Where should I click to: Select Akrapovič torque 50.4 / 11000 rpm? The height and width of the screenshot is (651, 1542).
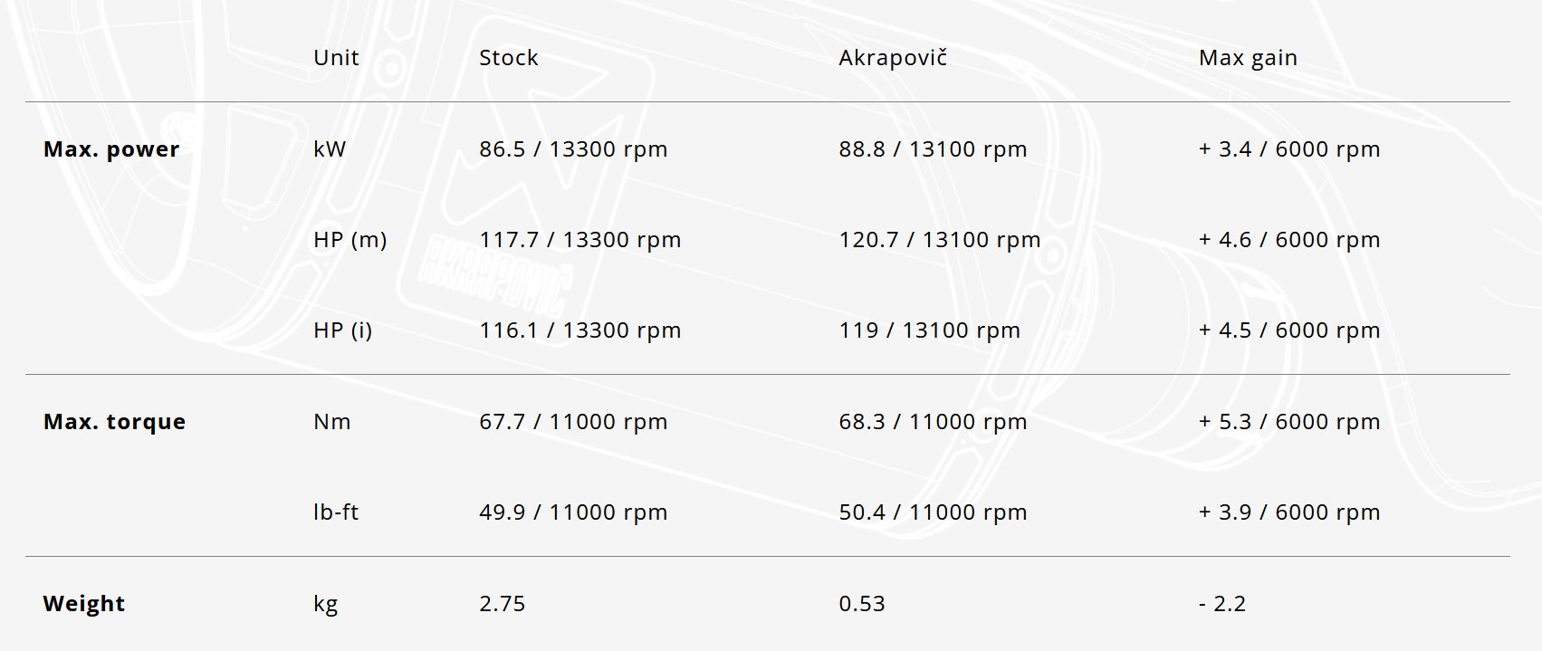[933, 512]
